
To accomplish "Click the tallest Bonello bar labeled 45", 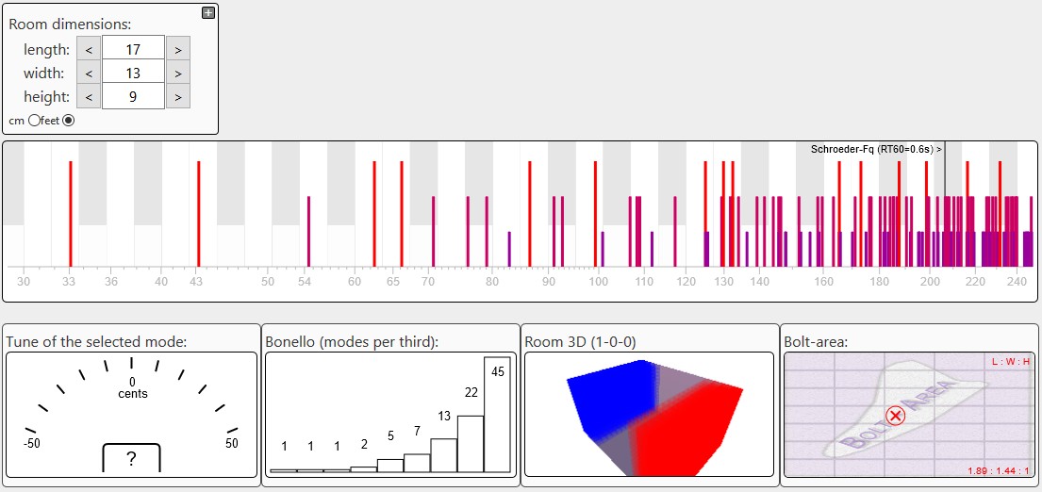I will [497, 415].
